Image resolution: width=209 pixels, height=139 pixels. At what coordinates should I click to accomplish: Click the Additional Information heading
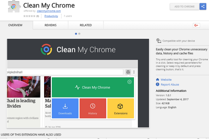(x=171, y=91)
